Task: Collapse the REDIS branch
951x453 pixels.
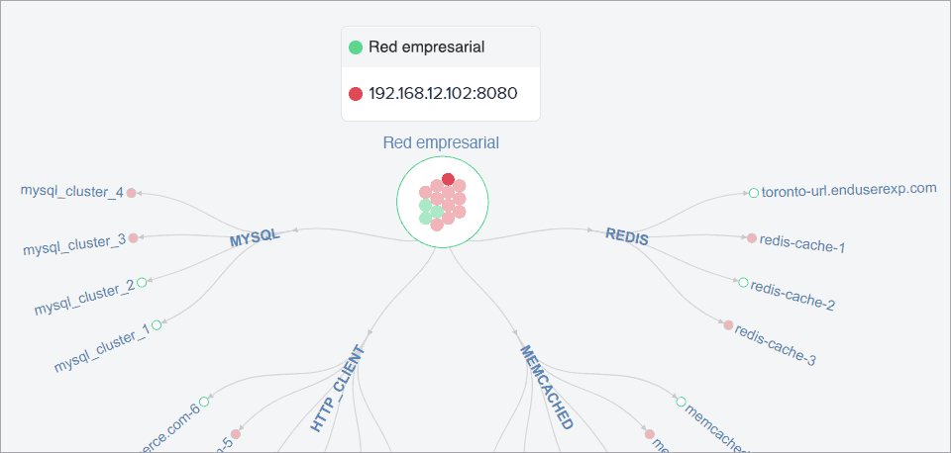Action: 627,237
